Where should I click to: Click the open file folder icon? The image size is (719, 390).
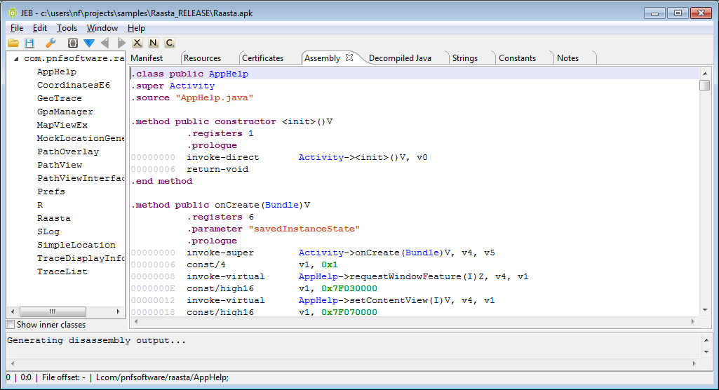tap(13, 43)
